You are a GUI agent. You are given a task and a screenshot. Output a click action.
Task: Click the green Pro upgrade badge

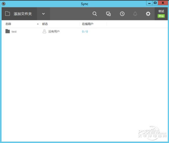point(161,16)
